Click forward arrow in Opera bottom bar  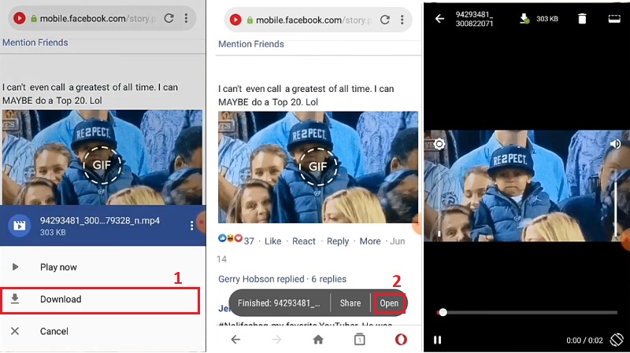pos(277,340)
